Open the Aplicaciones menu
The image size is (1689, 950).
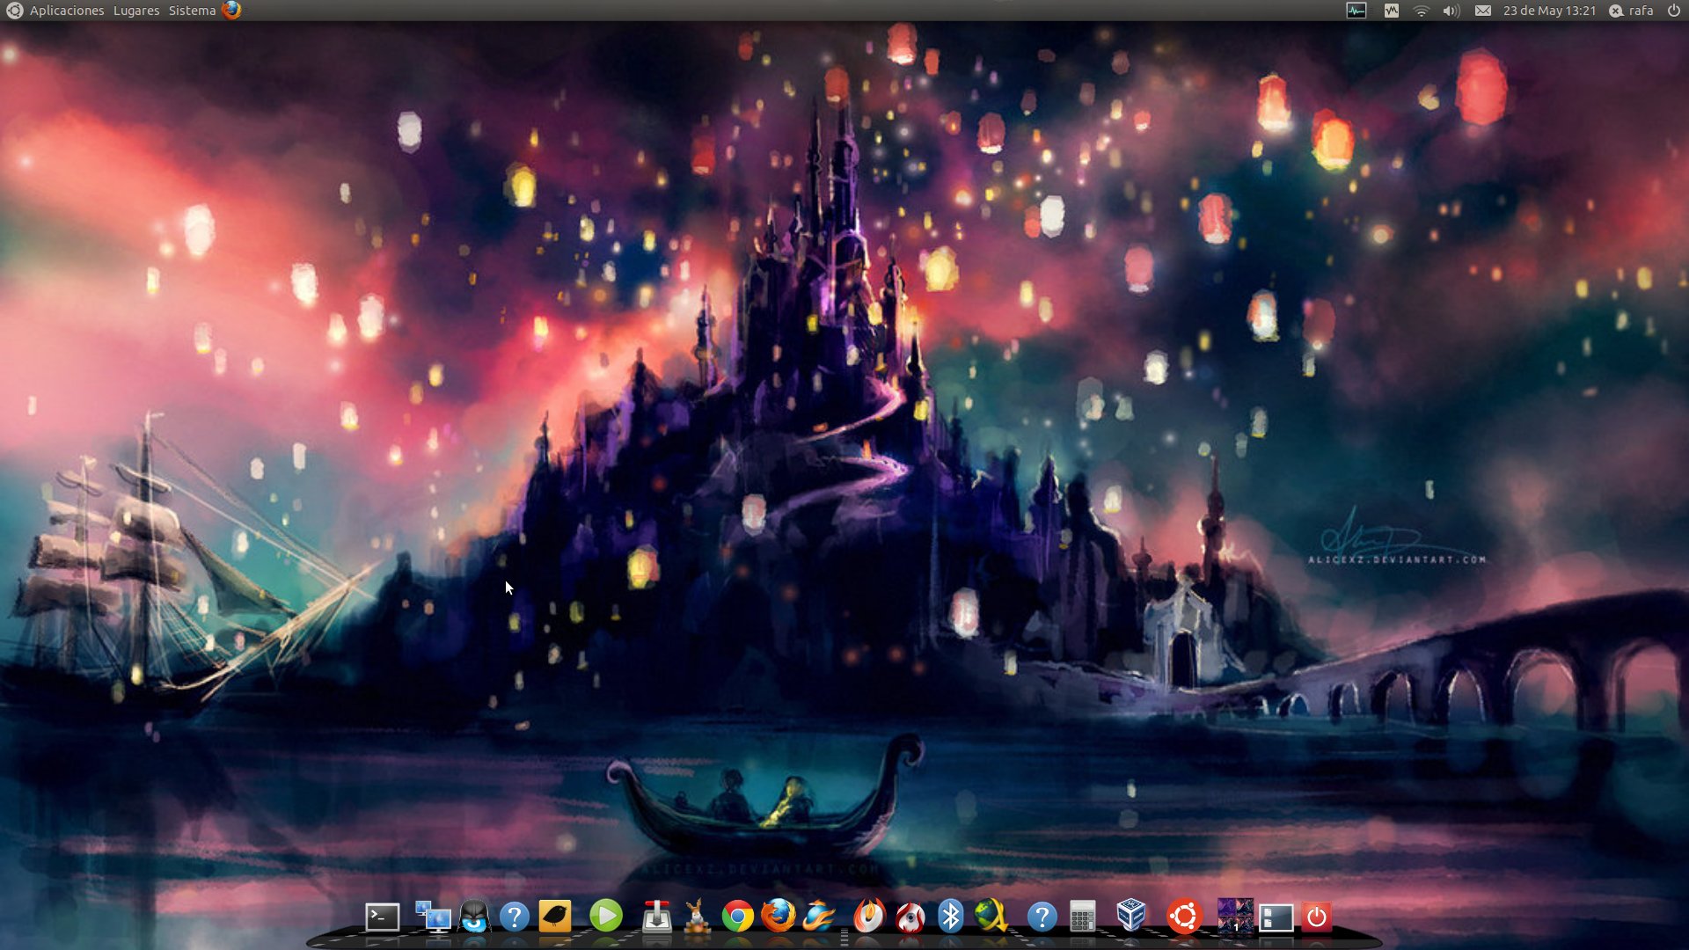pyautogui.click(x=67, y=11)
